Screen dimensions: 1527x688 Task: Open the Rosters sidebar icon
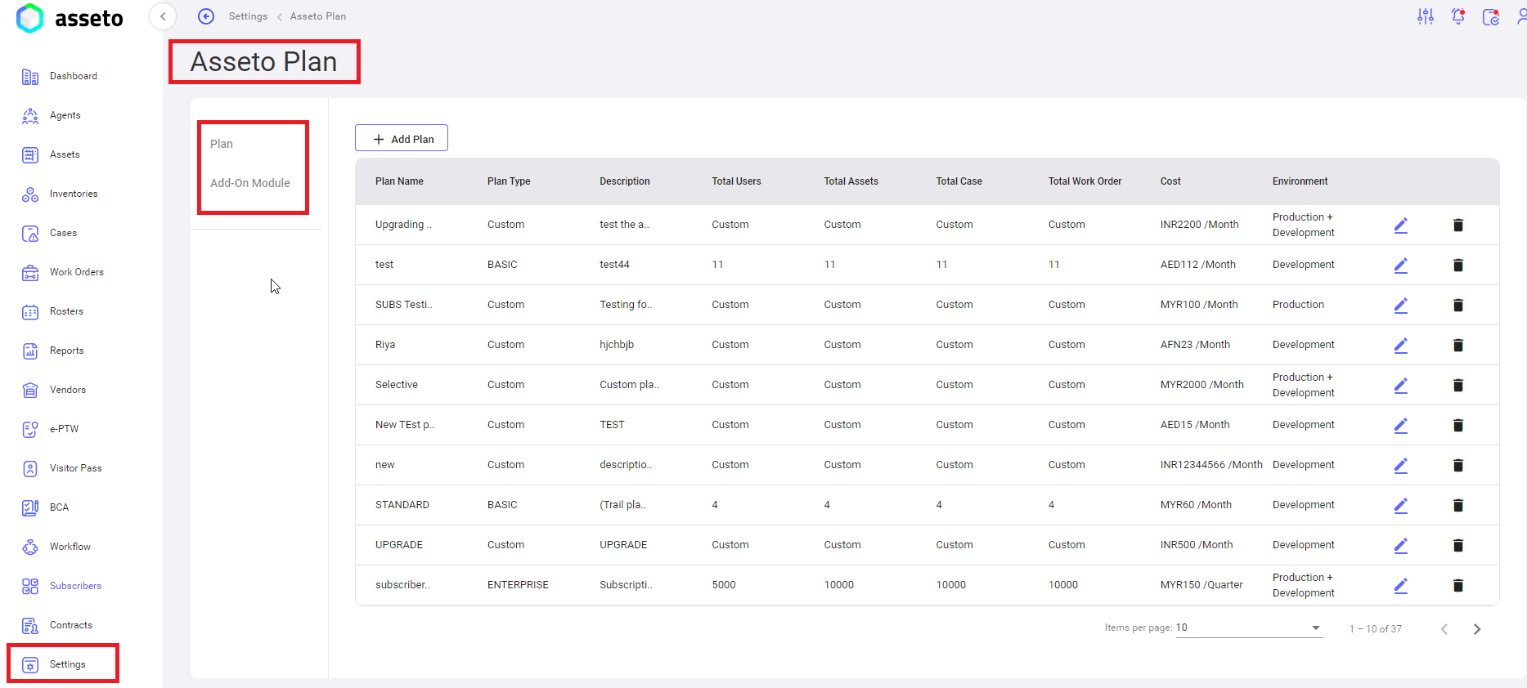(30, 311)
